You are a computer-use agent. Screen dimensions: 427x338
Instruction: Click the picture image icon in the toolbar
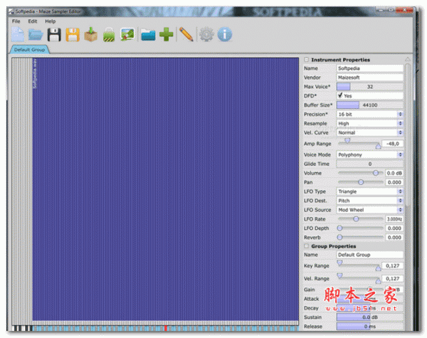coord(127,35)
